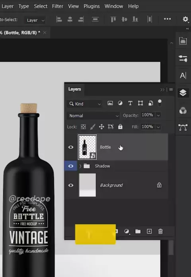Filter layers by type layers icon
Screen dimensions: 191x277
point(130,103)
